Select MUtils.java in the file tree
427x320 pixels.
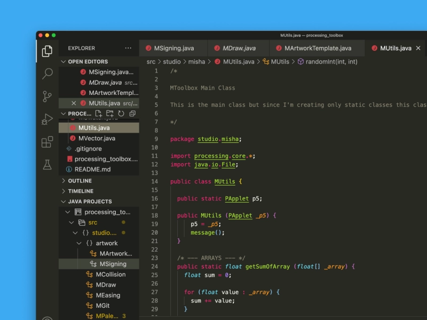[x=99, y=127]
